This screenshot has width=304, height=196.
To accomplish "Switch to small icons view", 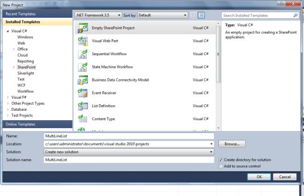I will 193,15.
